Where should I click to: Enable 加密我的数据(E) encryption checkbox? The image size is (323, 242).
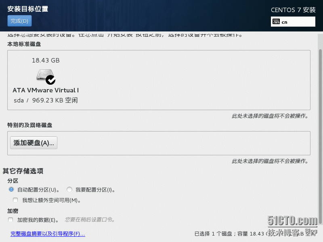click(x=10, y=220)
